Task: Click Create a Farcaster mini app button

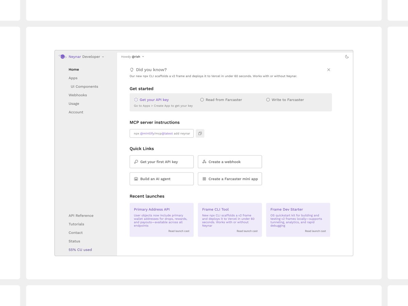Action: (x=230, y=179)
